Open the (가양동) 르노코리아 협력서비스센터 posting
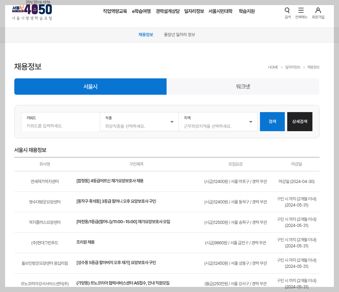 point(123,283)
